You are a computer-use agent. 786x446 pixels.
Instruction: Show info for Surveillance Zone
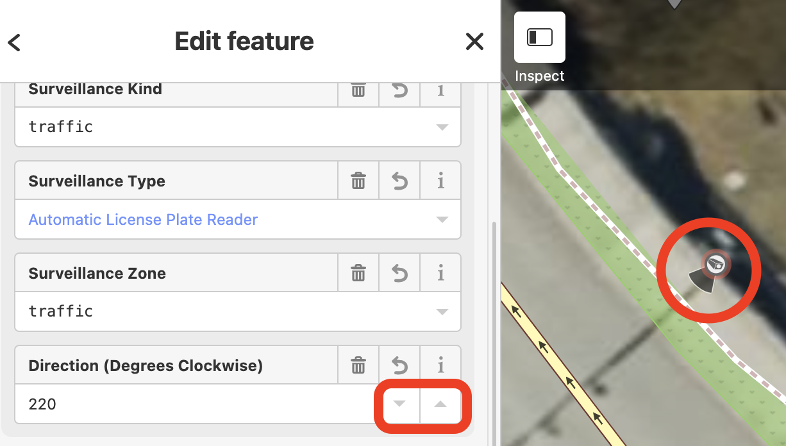pos(440,274)
